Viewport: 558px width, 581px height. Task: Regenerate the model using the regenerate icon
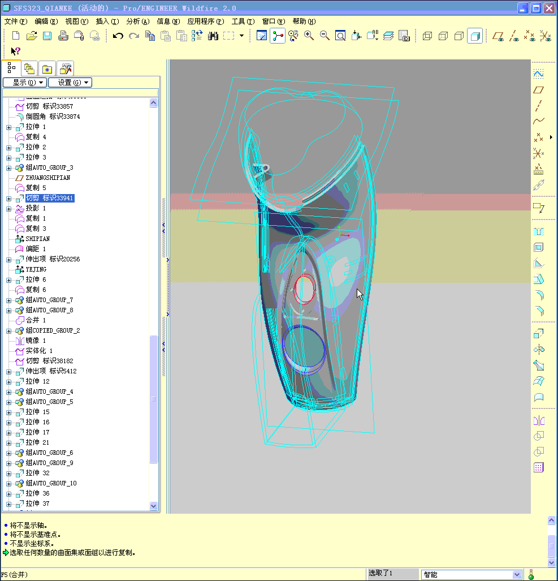197,36
